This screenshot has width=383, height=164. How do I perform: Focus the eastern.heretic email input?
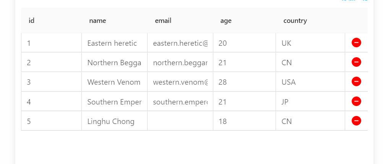180,43
